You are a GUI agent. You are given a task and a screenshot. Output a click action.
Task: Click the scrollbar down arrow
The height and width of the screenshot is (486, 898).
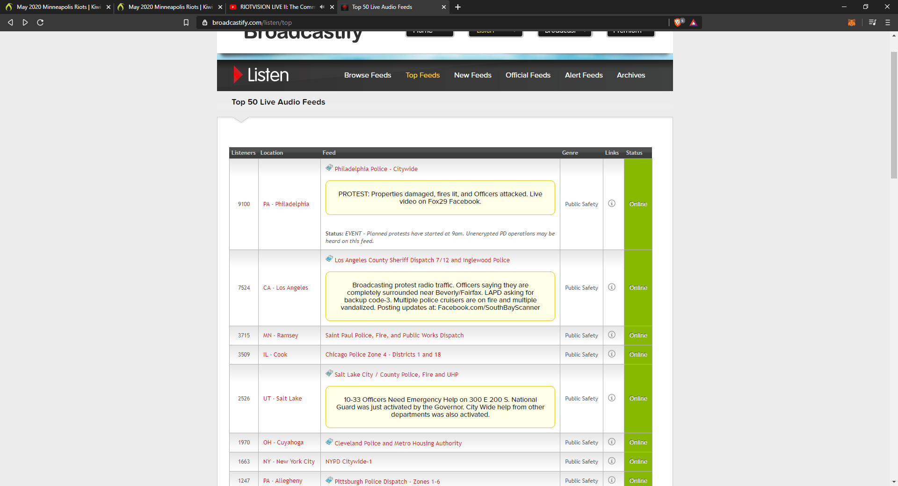point(894,482)
